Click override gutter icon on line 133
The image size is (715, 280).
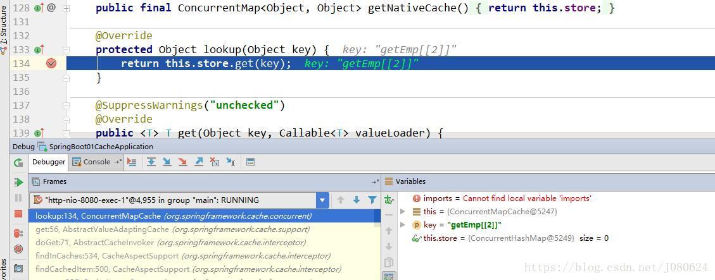tap(40, 50)
